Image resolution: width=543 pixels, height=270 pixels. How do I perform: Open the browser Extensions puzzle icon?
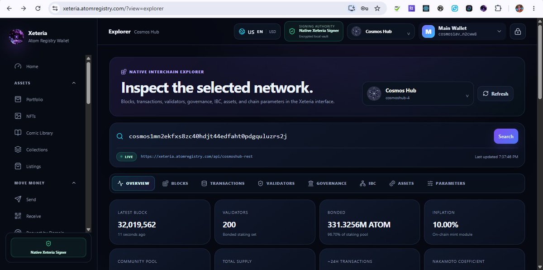tap(498, 8)
